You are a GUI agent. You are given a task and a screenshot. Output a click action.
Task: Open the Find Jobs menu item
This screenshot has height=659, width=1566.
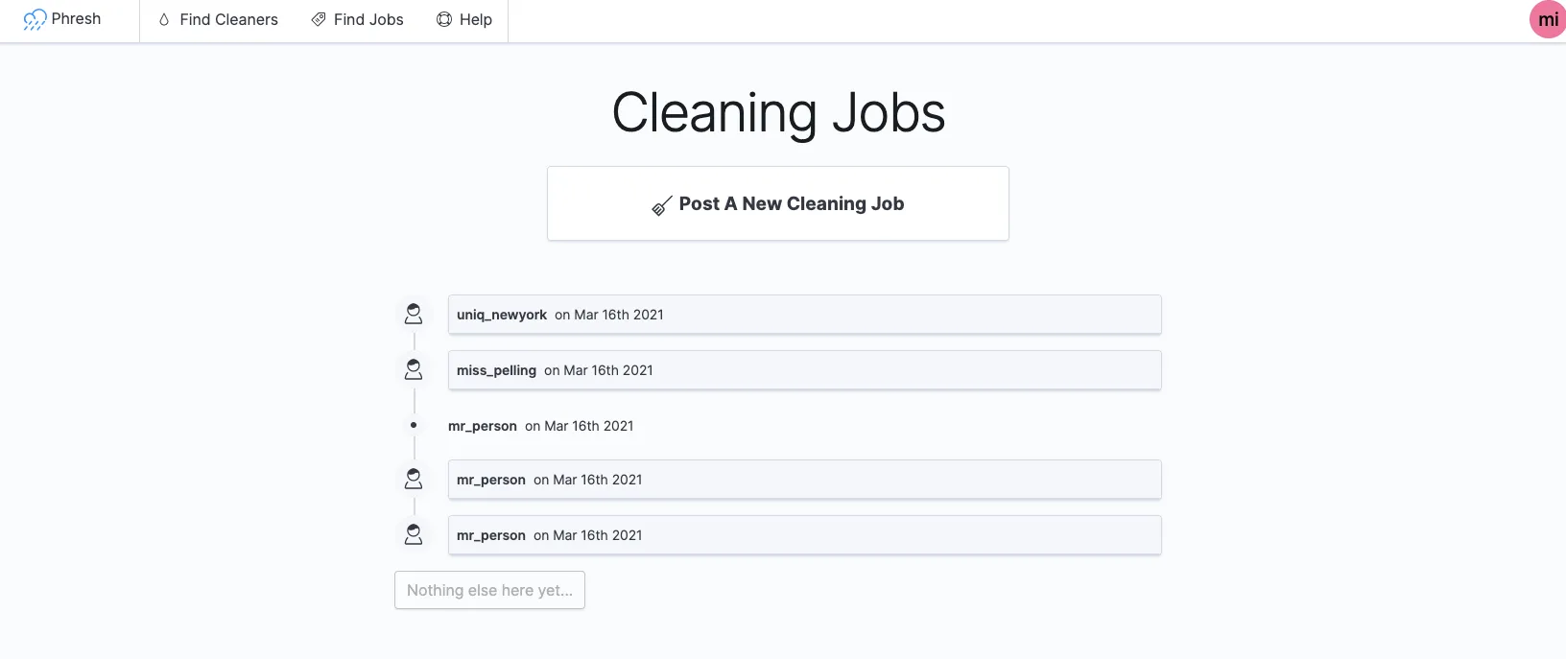(x=357, y=19)
